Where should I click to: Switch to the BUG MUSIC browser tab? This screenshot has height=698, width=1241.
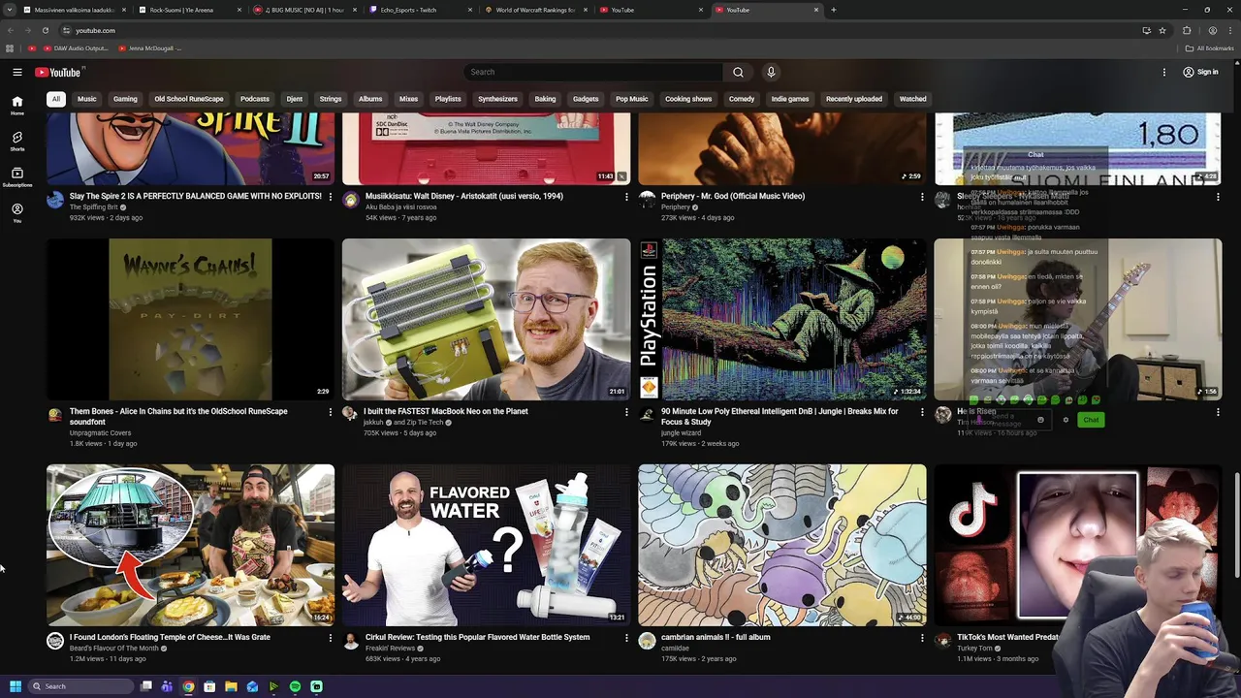pos(302,10)
